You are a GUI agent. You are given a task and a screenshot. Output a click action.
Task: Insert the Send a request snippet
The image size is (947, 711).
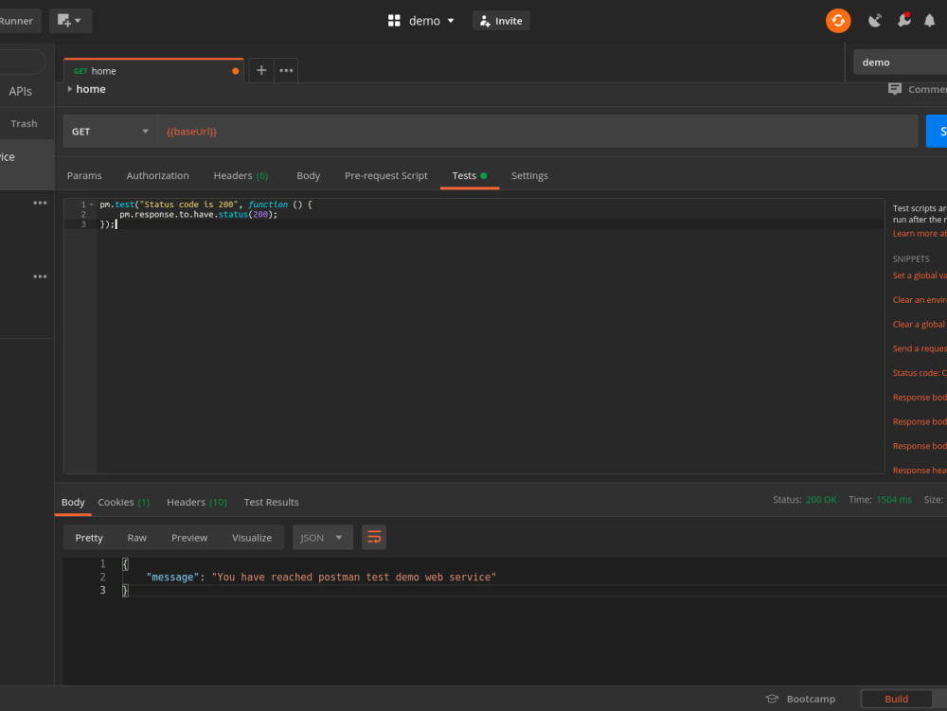click(x=920, y=348)
